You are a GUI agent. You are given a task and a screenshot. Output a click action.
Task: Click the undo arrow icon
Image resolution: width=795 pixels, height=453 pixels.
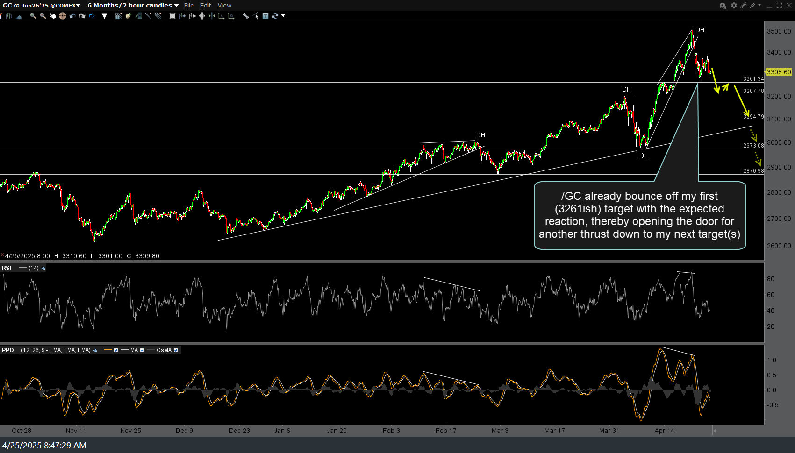72,16
